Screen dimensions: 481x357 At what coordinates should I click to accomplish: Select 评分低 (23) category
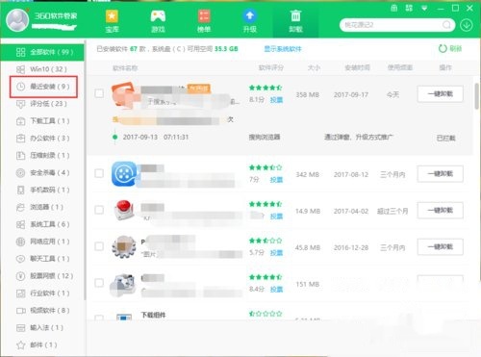pos(42,104)
